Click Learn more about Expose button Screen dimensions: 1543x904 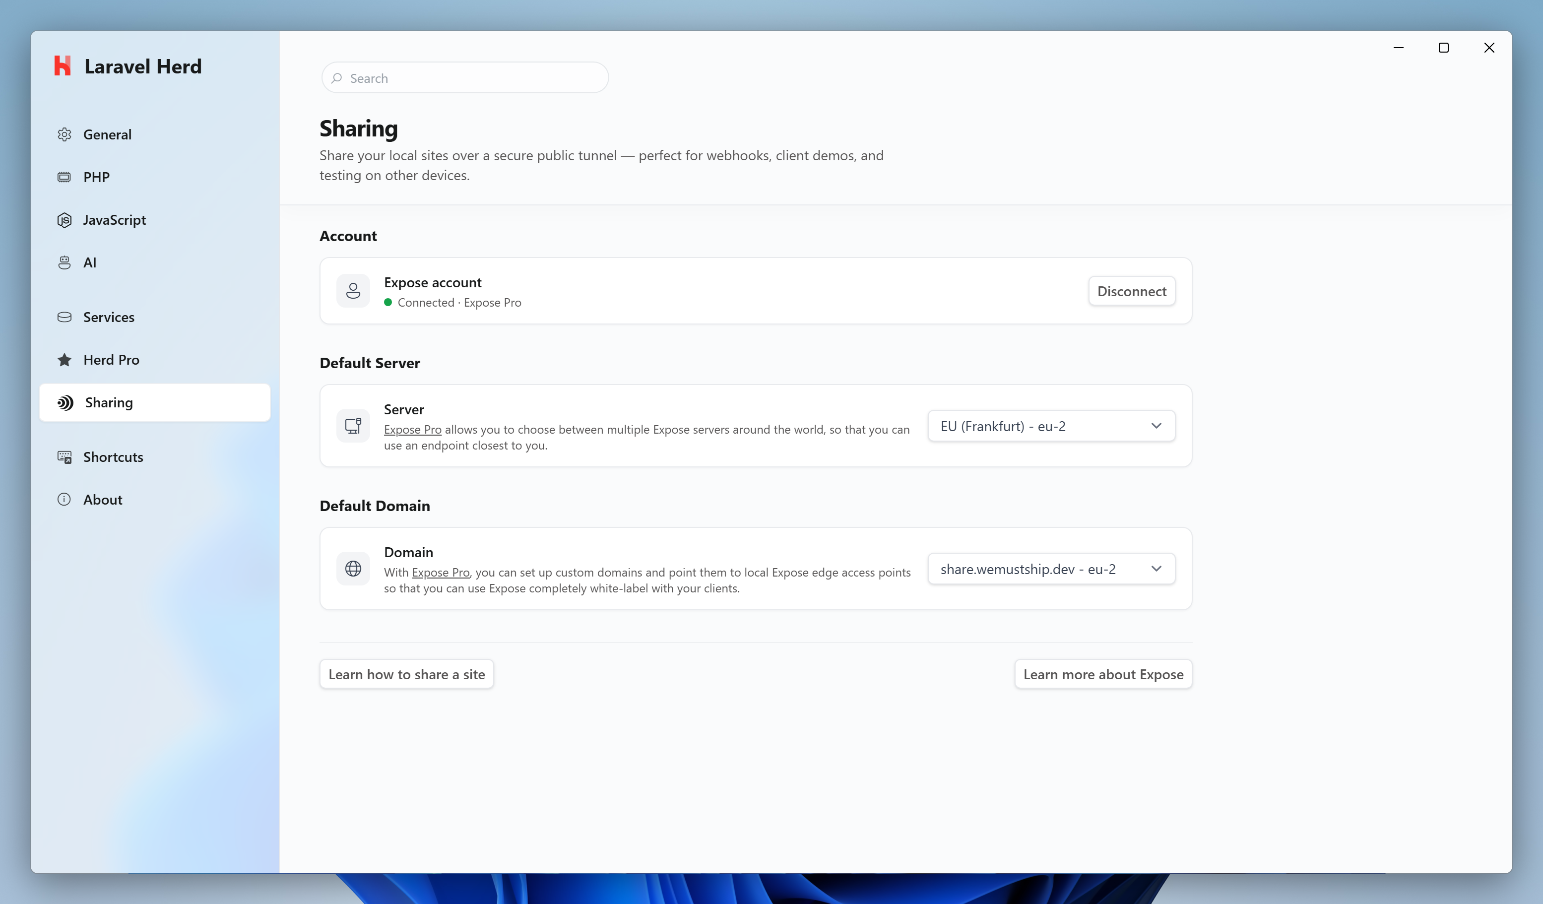tap(1103, 674)
